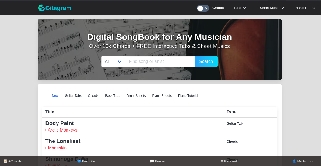321x166 pixels.
Task: Switch to the Guitar Tabs tab
Action: (73, 95)
